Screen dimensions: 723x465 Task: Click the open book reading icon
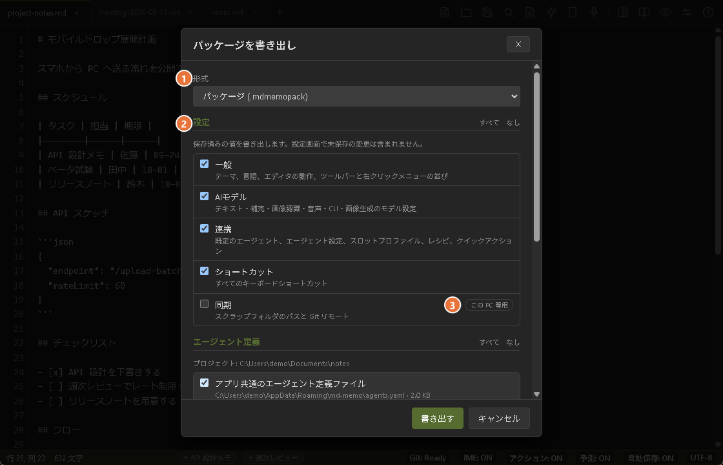[644, 12]
